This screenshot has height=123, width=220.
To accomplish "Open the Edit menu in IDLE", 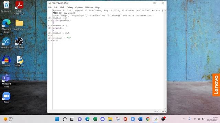I will pyautogui.click(x=56, y=7).
